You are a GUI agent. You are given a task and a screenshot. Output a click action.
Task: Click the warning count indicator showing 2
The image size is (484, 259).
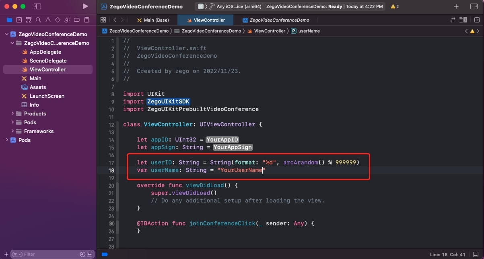point(395,6)
